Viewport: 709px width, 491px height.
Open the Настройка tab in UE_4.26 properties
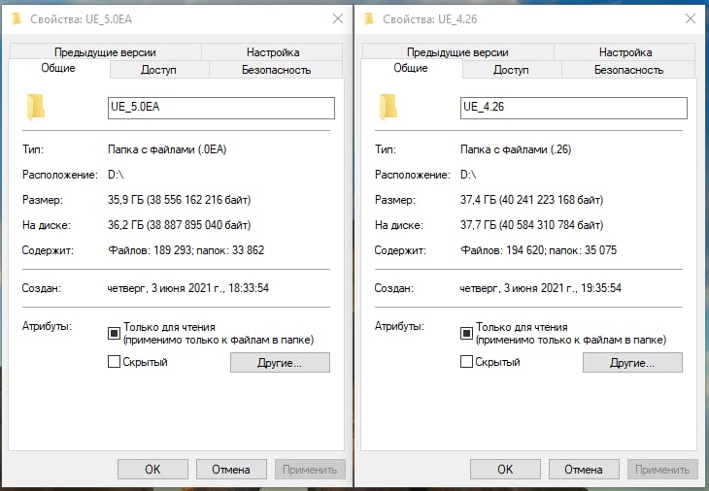tap(625, 52)
